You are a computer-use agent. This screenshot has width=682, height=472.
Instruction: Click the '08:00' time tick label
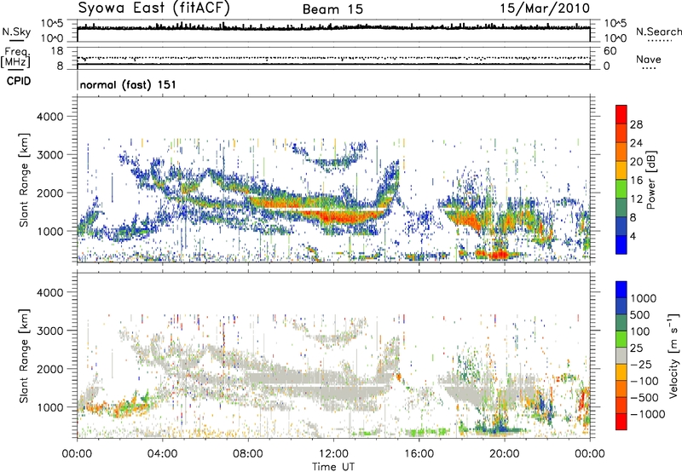(248, 454)
